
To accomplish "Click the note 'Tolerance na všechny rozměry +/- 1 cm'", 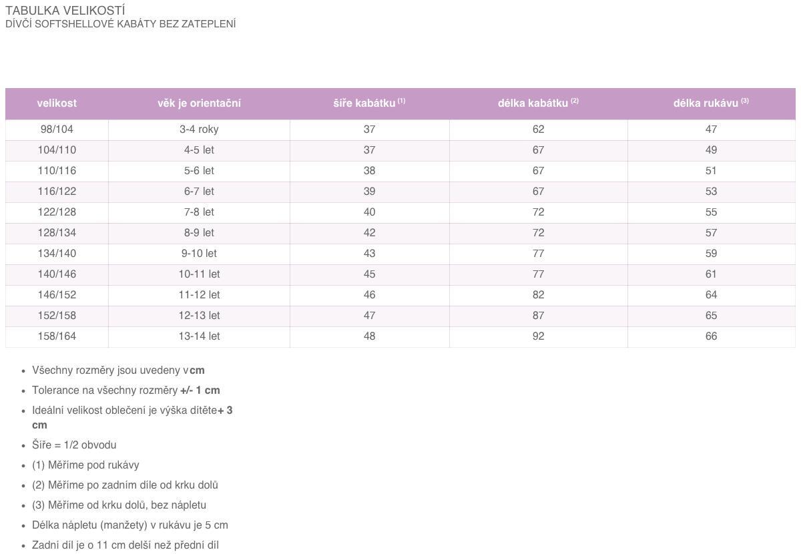I will [125, 390].
